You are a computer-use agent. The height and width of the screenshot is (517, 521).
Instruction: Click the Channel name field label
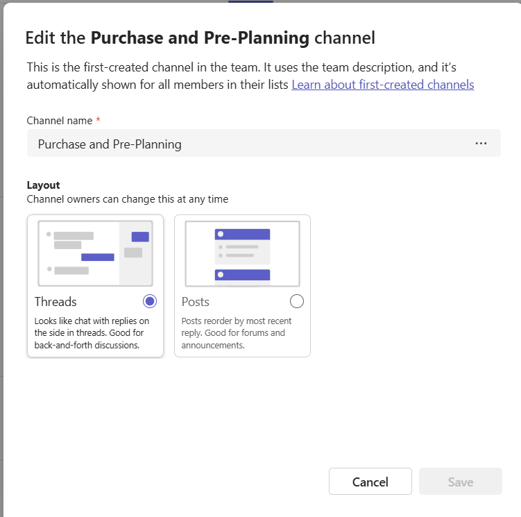60,121
